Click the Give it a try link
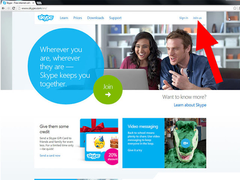 [135, 150]
